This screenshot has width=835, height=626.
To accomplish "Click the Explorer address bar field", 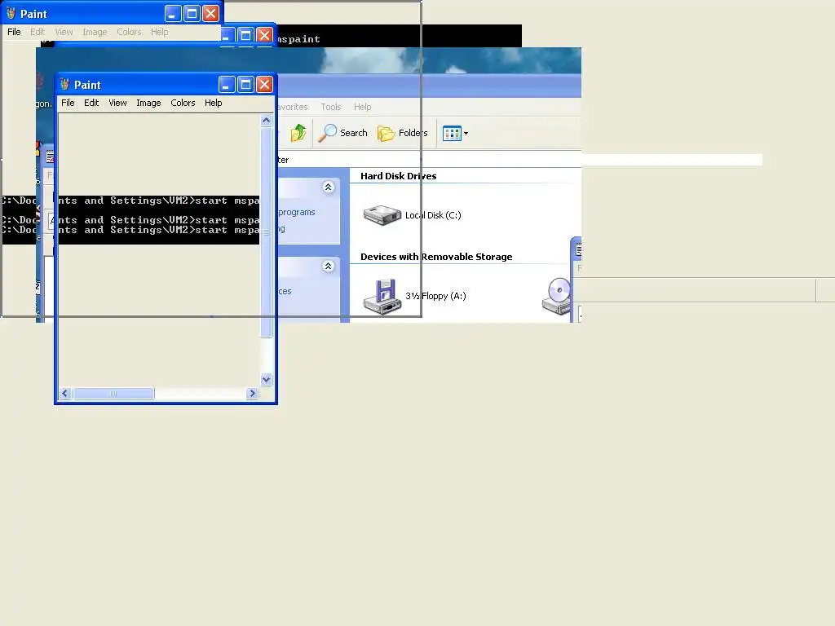I will [429, 160].
